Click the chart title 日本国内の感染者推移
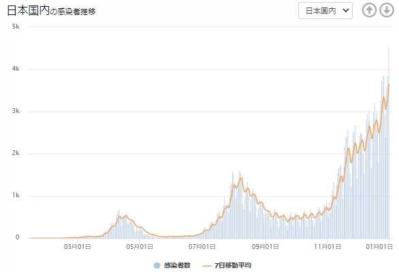 (51, 10)
